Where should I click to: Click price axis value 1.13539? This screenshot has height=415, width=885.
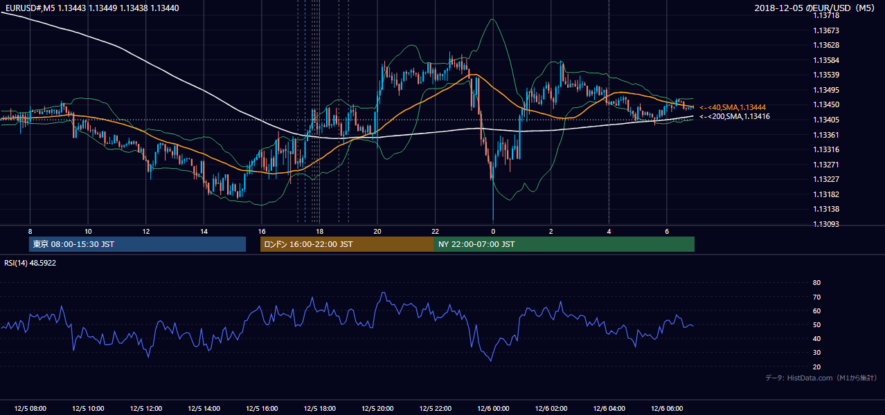coord(825,75)
